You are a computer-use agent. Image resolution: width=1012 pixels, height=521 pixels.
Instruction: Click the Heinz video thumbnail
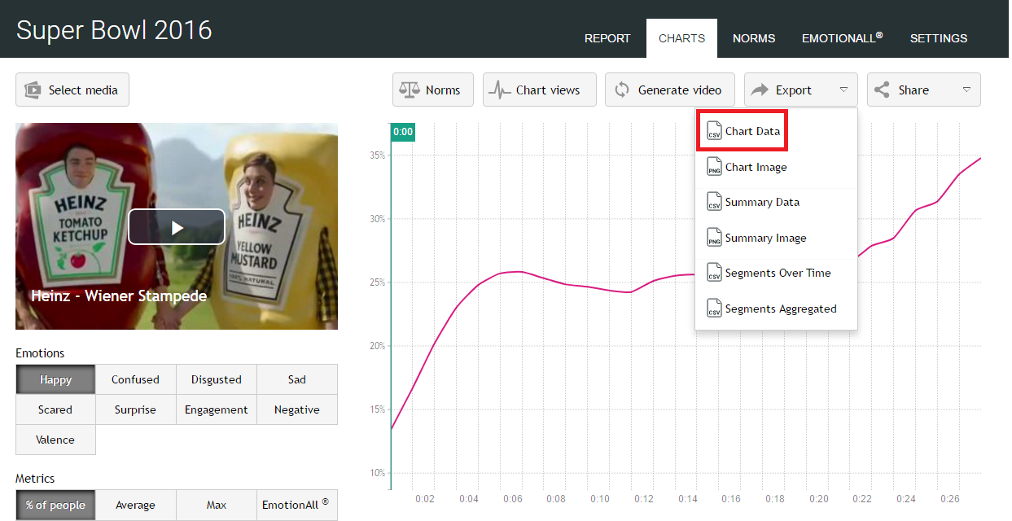(x=177, y=226)
